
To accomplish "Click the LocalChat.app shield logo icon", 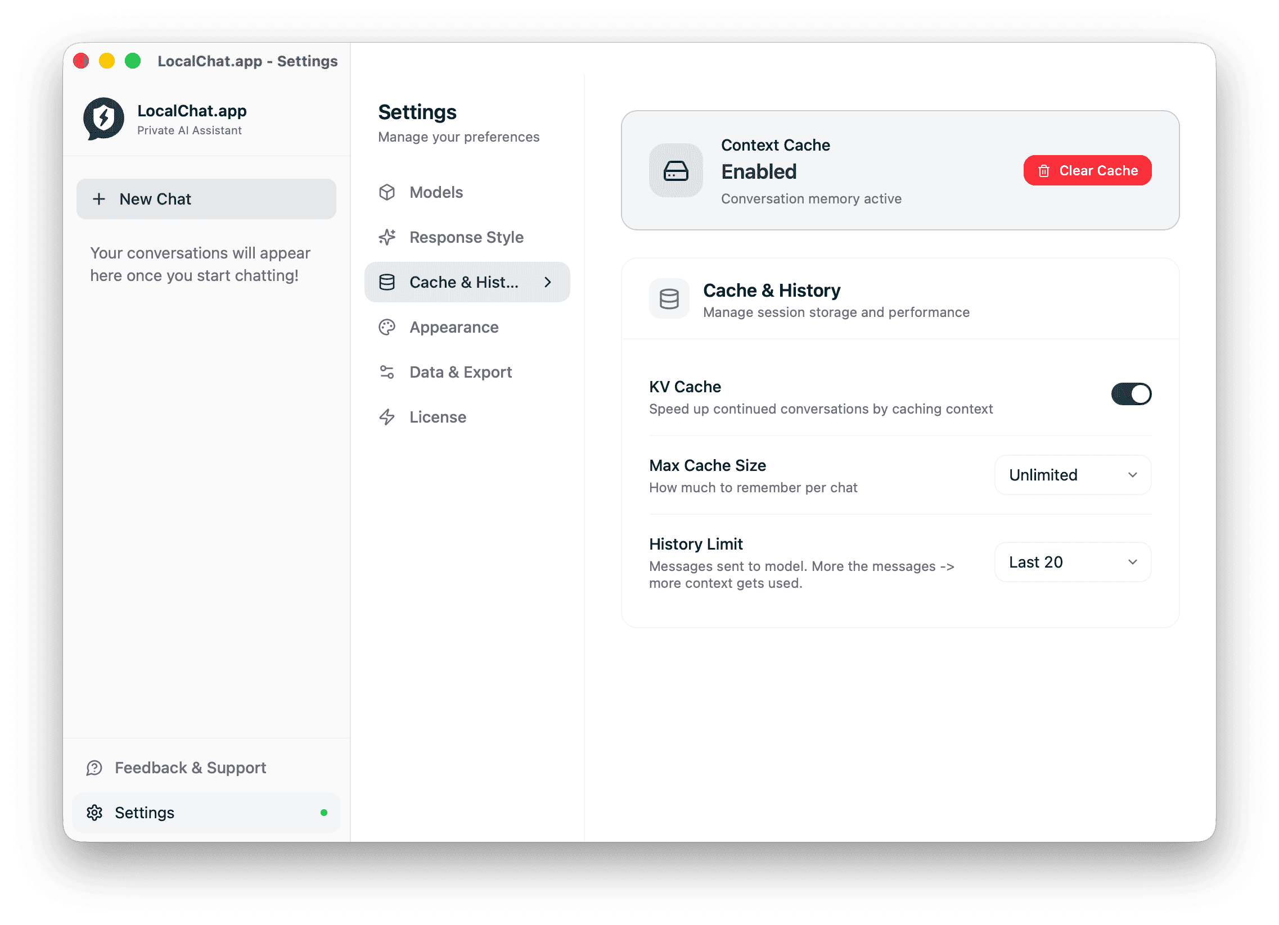I will coord(103,119).
